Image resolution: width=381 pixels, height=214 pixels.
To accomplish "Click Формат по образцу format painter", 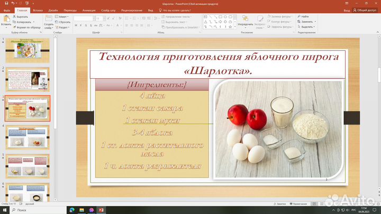I will pos(27,27).
